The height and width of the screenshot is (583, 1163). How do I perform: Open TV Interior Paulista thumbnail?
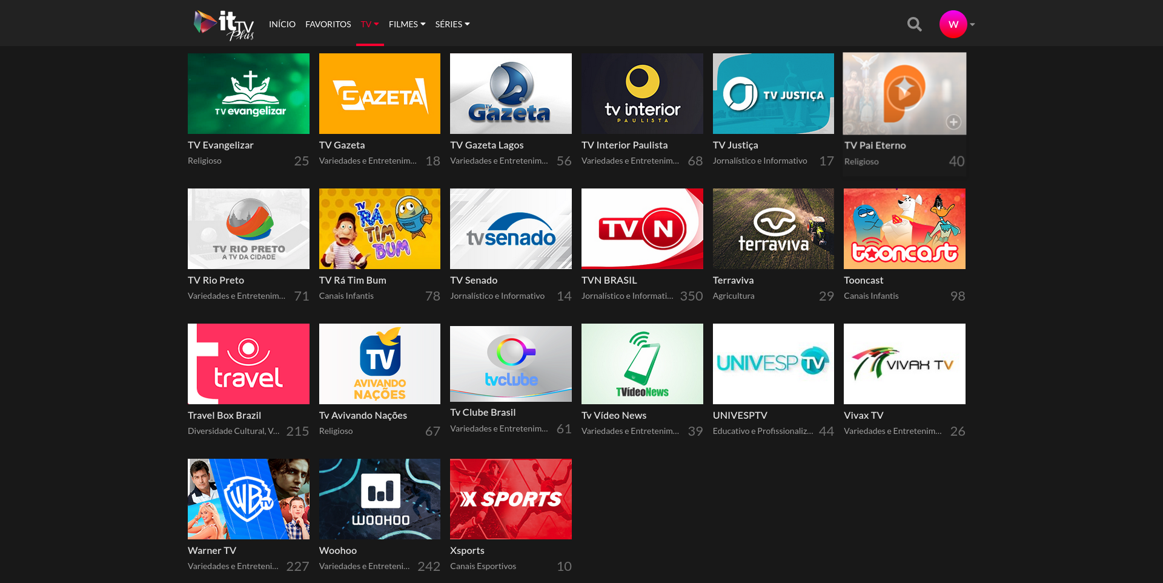(x=642, y=93)
